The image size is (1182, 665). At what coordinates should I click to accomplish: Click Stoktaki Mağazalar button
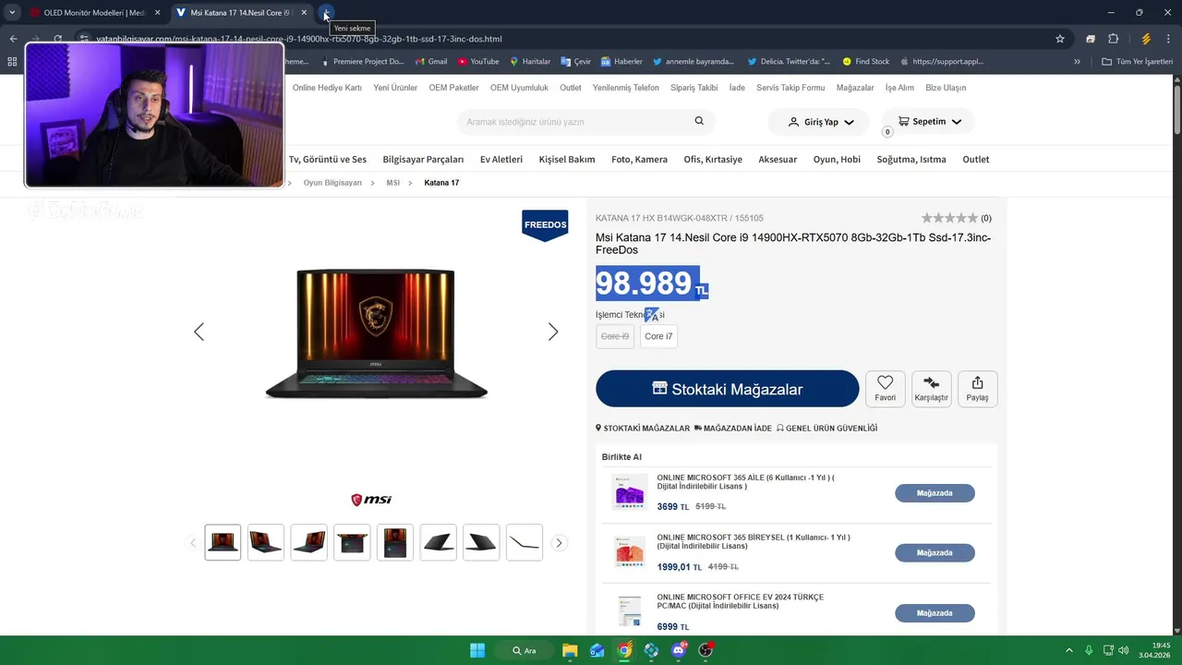(x=728, y=389)
